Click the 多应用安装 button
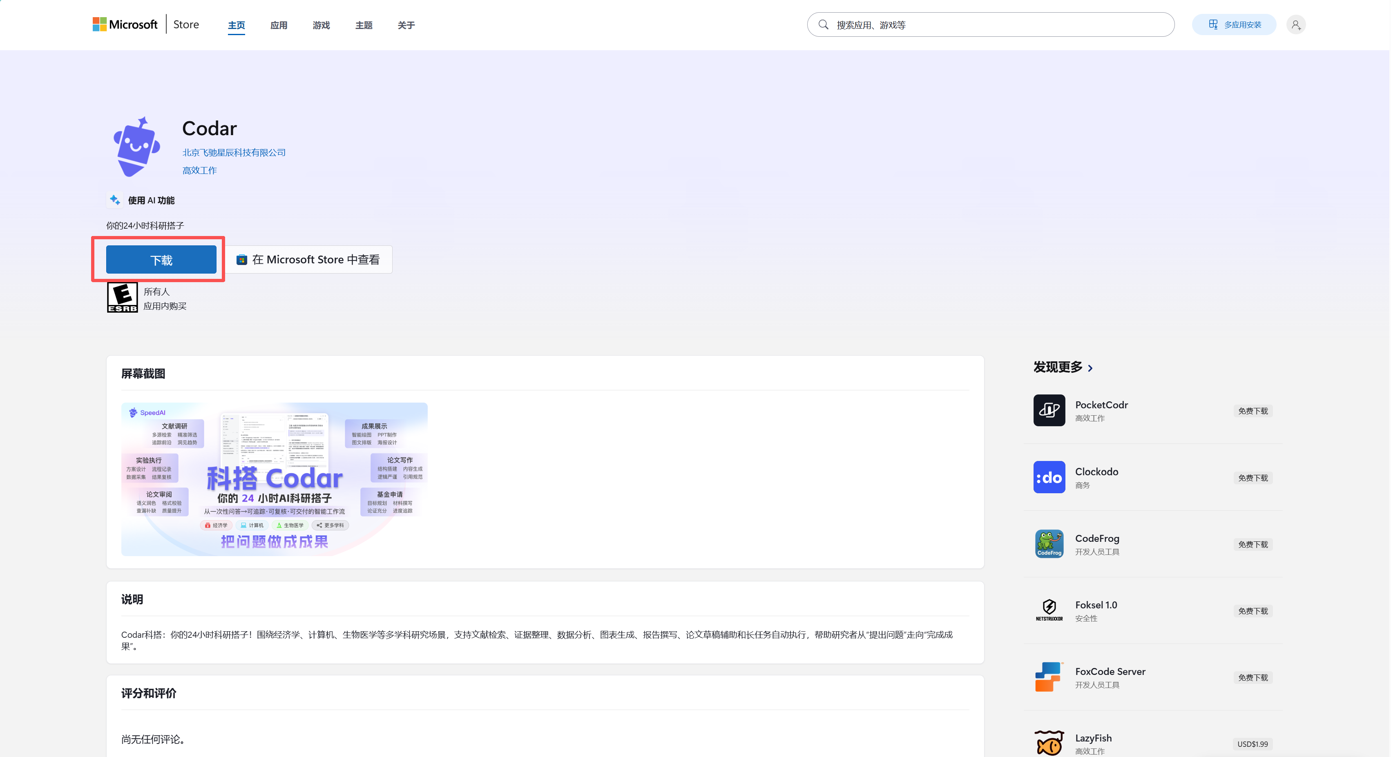The height and width of the screenshot is (757, 1391). pos(1234,25)
